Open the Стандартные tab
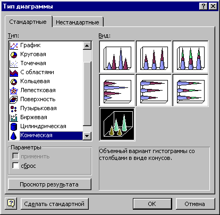The image size is (220, 215). pyautogui.click(x=28, y=22)
